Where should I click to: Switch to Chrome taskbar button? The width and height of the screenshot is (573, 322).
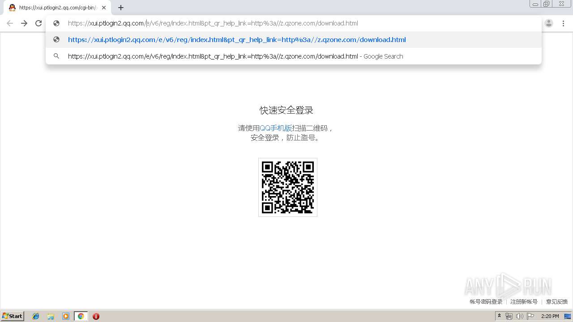(81, 316)
